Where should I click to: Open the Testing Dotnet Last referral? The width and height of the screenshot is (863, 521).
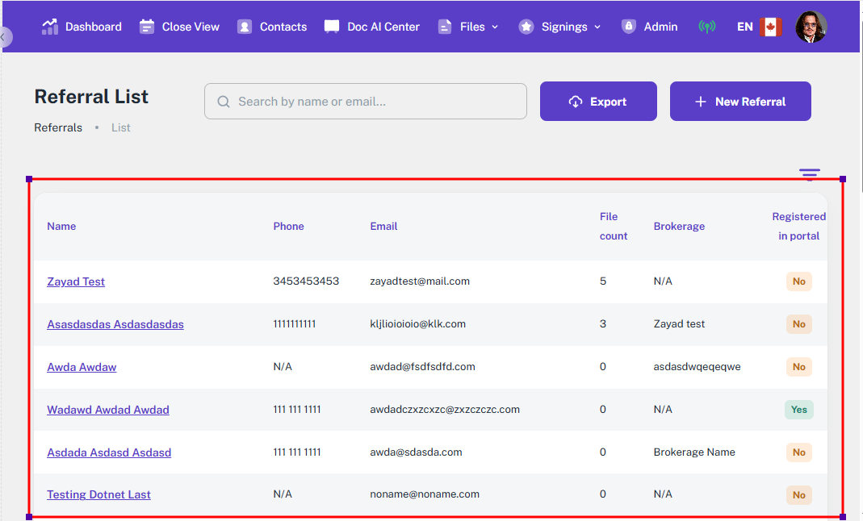(x=98, y=494)
